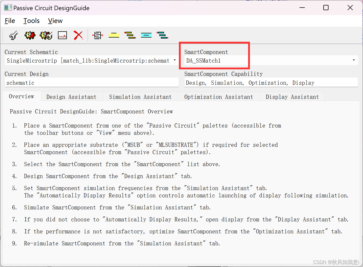This screenshot has width=363, height=267.
Task: Open the File menu
Action: (10, 21)
